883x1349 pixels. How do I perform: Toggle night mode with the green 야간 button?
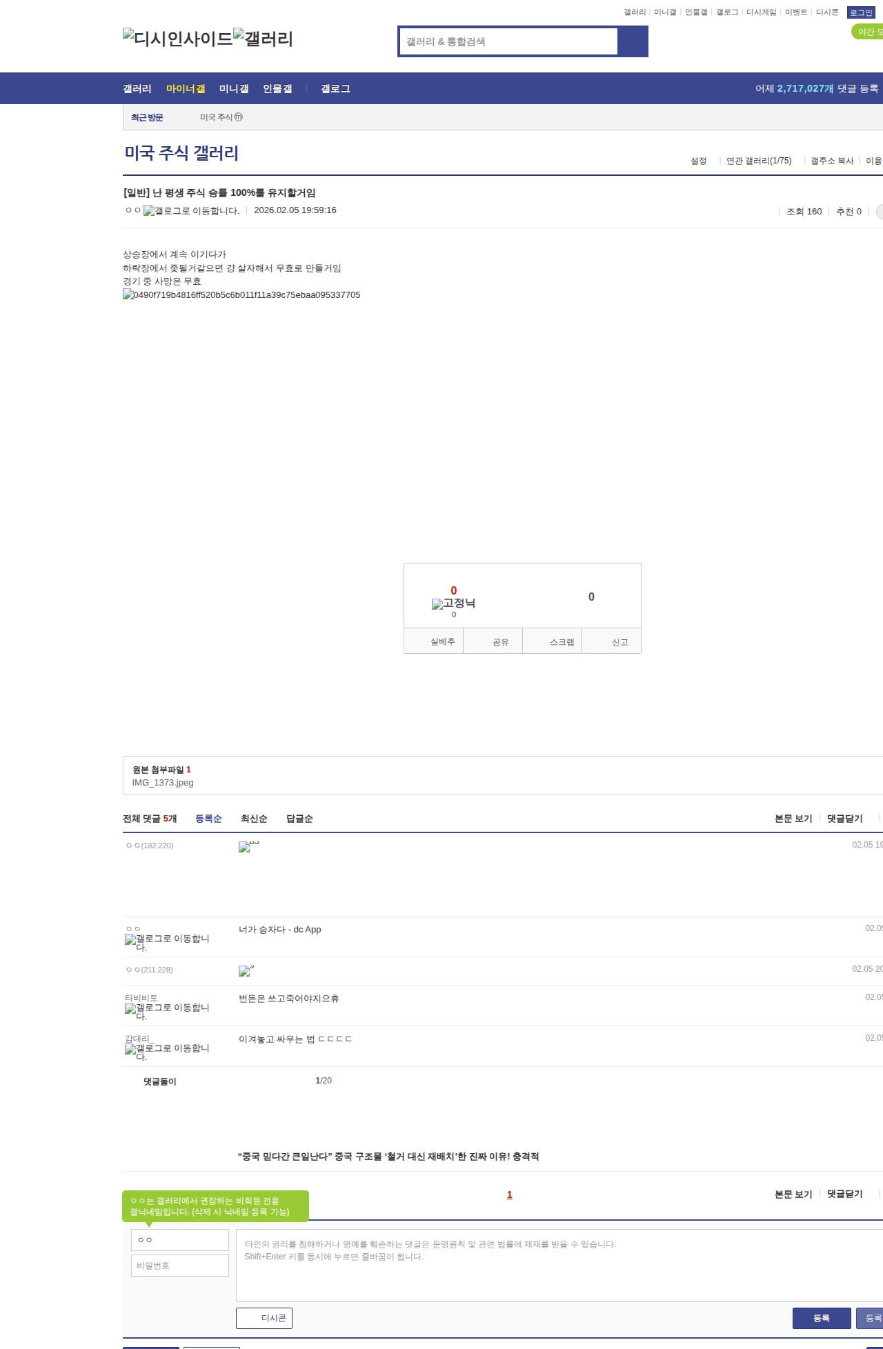point(868,32)
